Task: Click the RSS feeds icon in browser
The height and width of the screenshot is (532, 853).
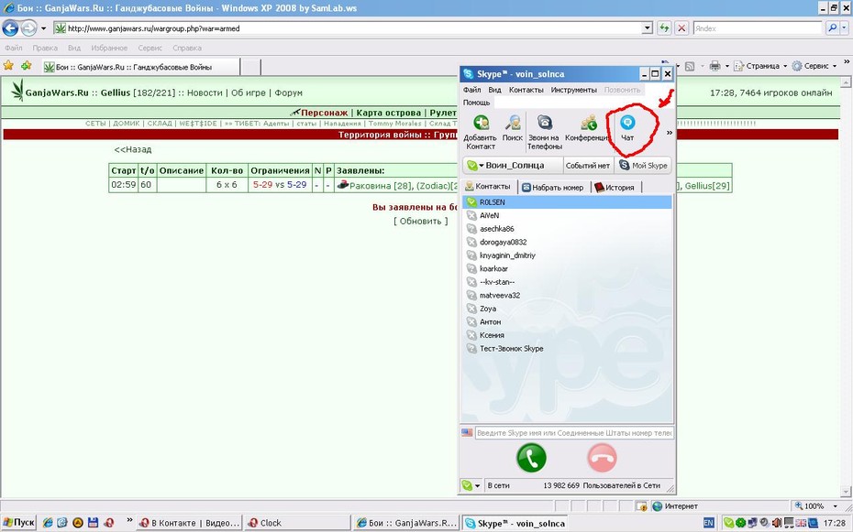Action: (690, 66)
